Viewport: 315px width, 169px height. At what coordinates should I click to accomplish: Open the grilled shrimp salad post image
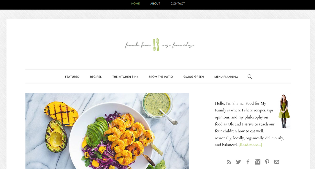107,131
